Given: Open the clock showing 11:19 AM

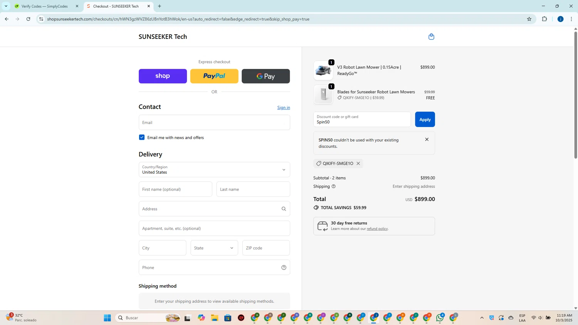Looking at the screenshot, I should click(x=564, y=318).
